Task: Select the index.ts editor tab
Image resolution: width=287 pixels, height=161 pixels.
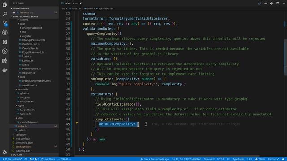Action: pyautogui.click(x=71, y=3)
